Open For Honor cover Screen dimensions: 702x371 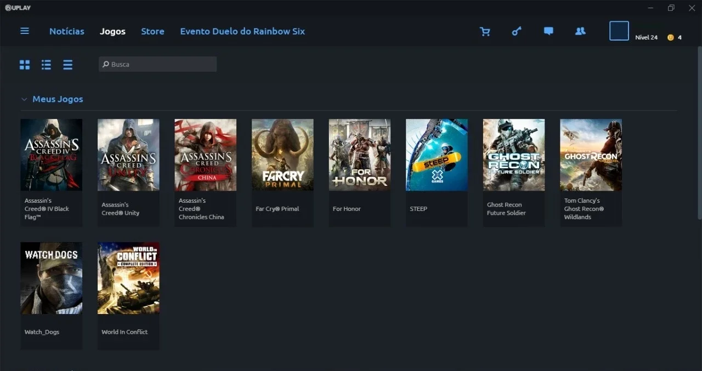click(x=360, y=155)
